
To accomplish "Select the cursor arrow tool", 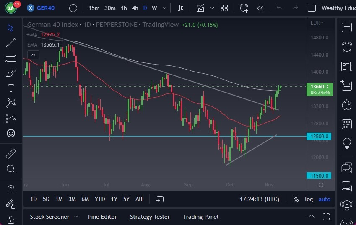I will click(10, 28).
